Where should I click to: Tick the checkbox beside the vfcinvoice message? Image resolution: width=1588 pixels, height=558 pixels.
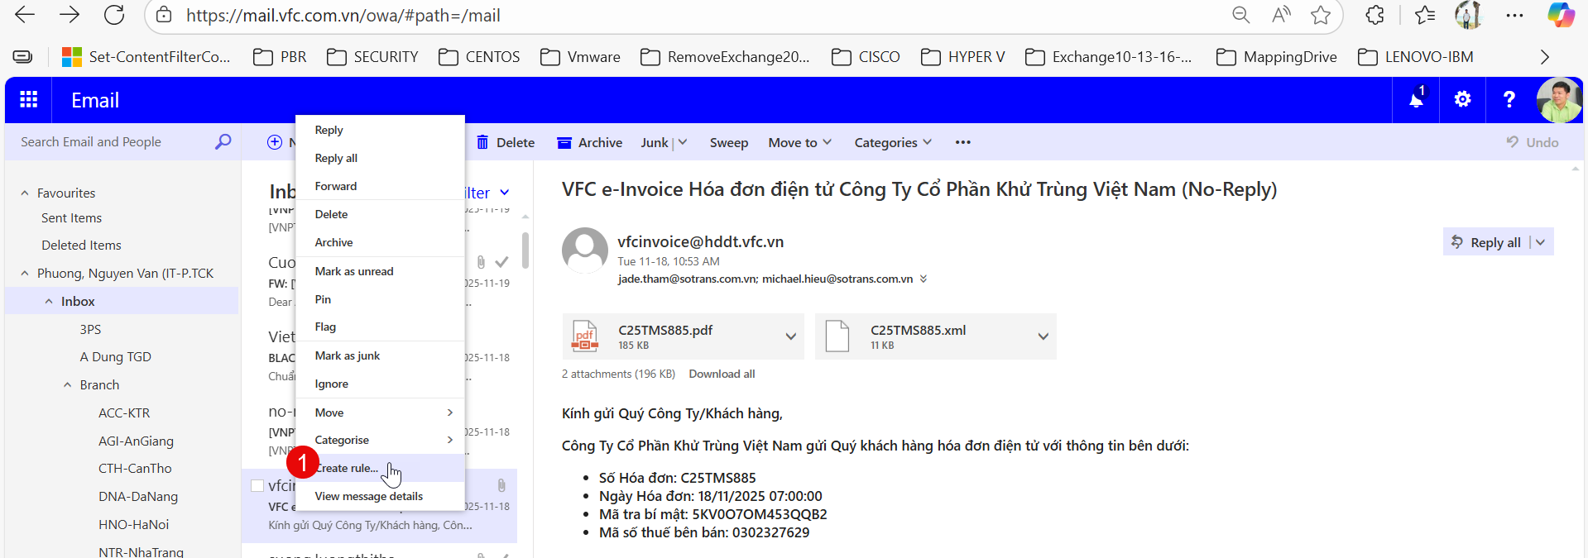[257, 486]
